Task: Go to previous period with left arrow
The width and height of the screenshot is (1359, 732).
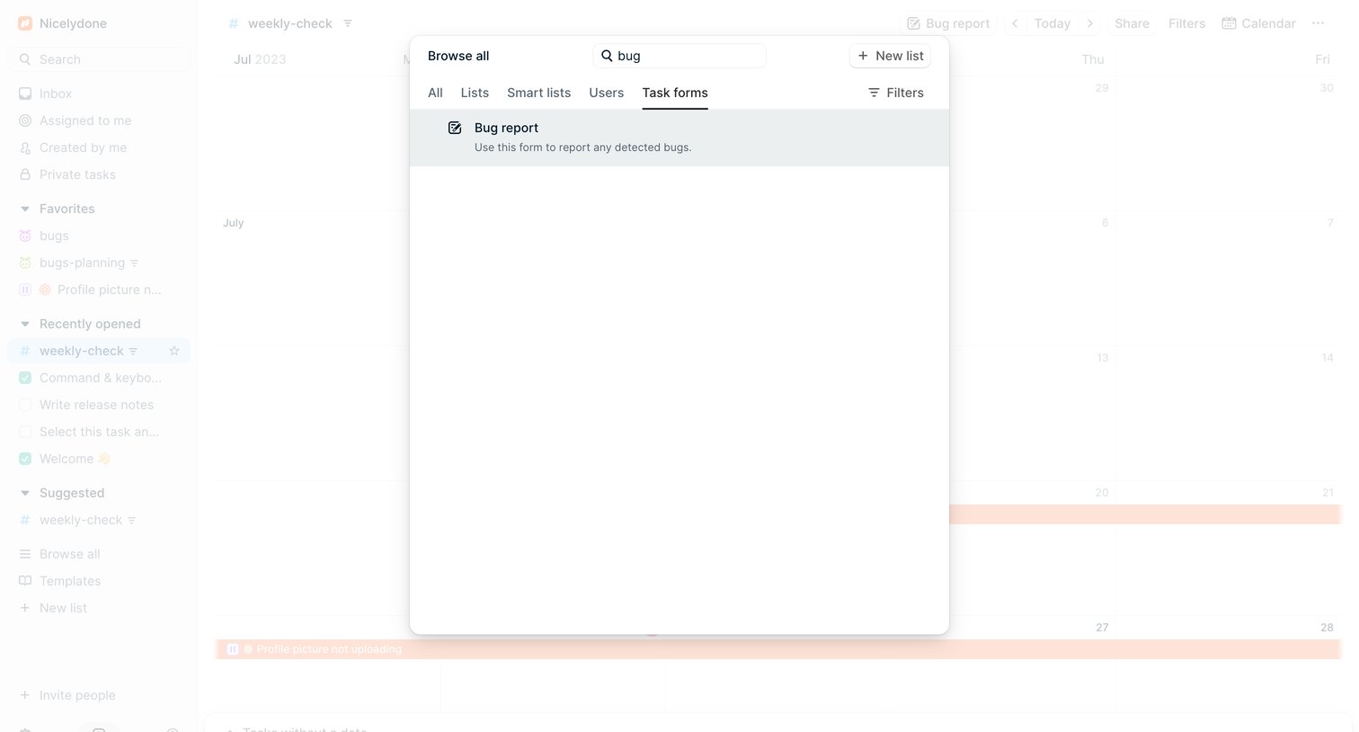Action: 1015,23
